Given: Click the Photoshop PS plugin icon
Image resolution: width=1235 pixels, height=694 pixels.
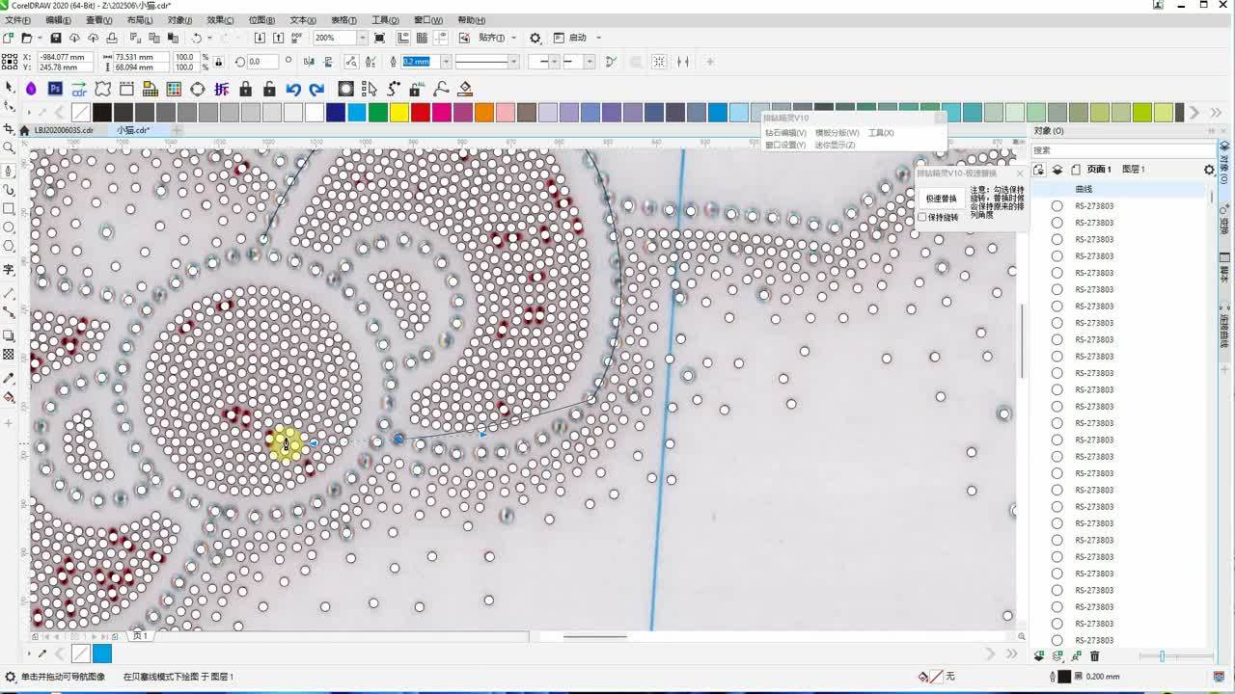Looking at the screenshot, I should click(x=55, y=89).
